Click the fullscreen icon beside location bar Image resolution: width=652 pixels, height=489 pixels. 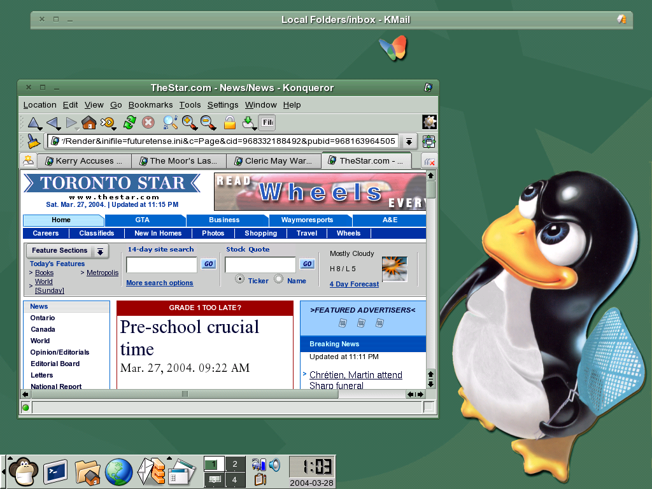click(429, 141)
